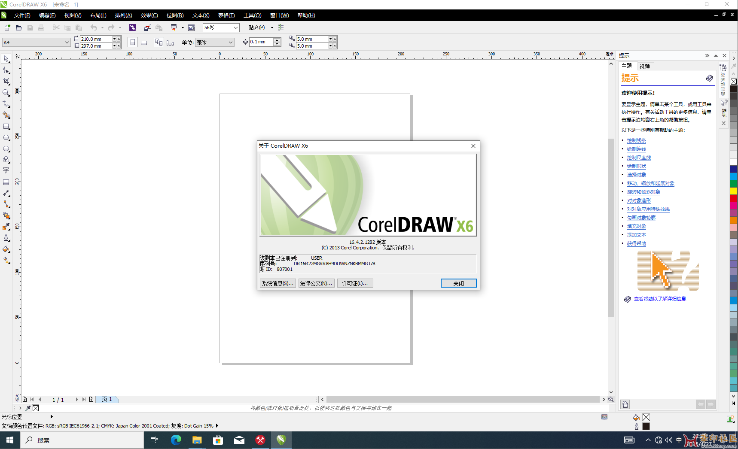Select the Smart Fill tool

[x=6, y=115]
